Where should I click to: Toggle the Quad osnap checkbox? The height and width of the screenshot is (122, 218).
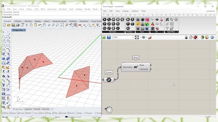[x=60, y=113]
